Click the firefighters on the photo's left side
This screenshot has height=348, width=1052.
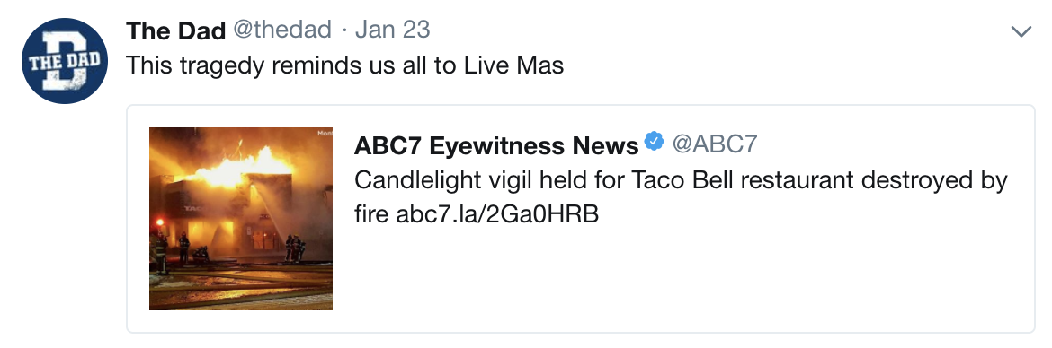(171, 249)
